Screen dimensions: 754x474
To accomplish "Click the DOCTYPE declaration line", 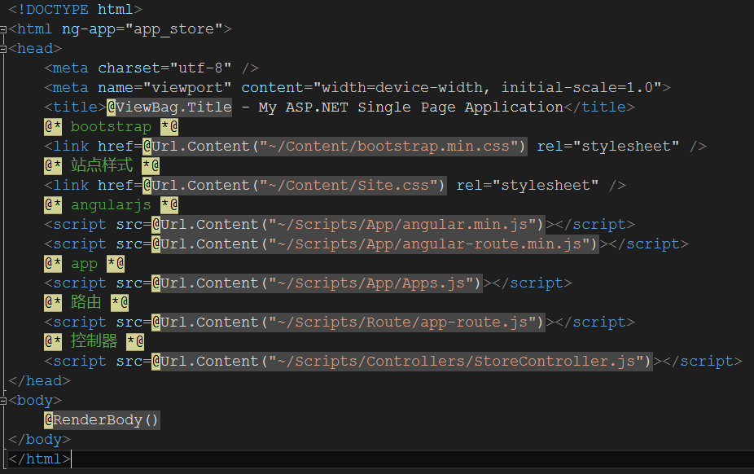I will point(75,10).
